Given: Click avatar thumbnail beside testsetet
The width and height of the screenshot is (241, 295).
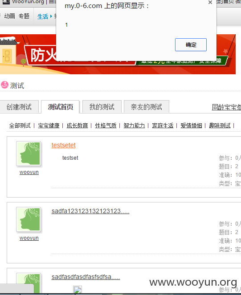Looking at the screenshot, I should click(x=29, y=154).
